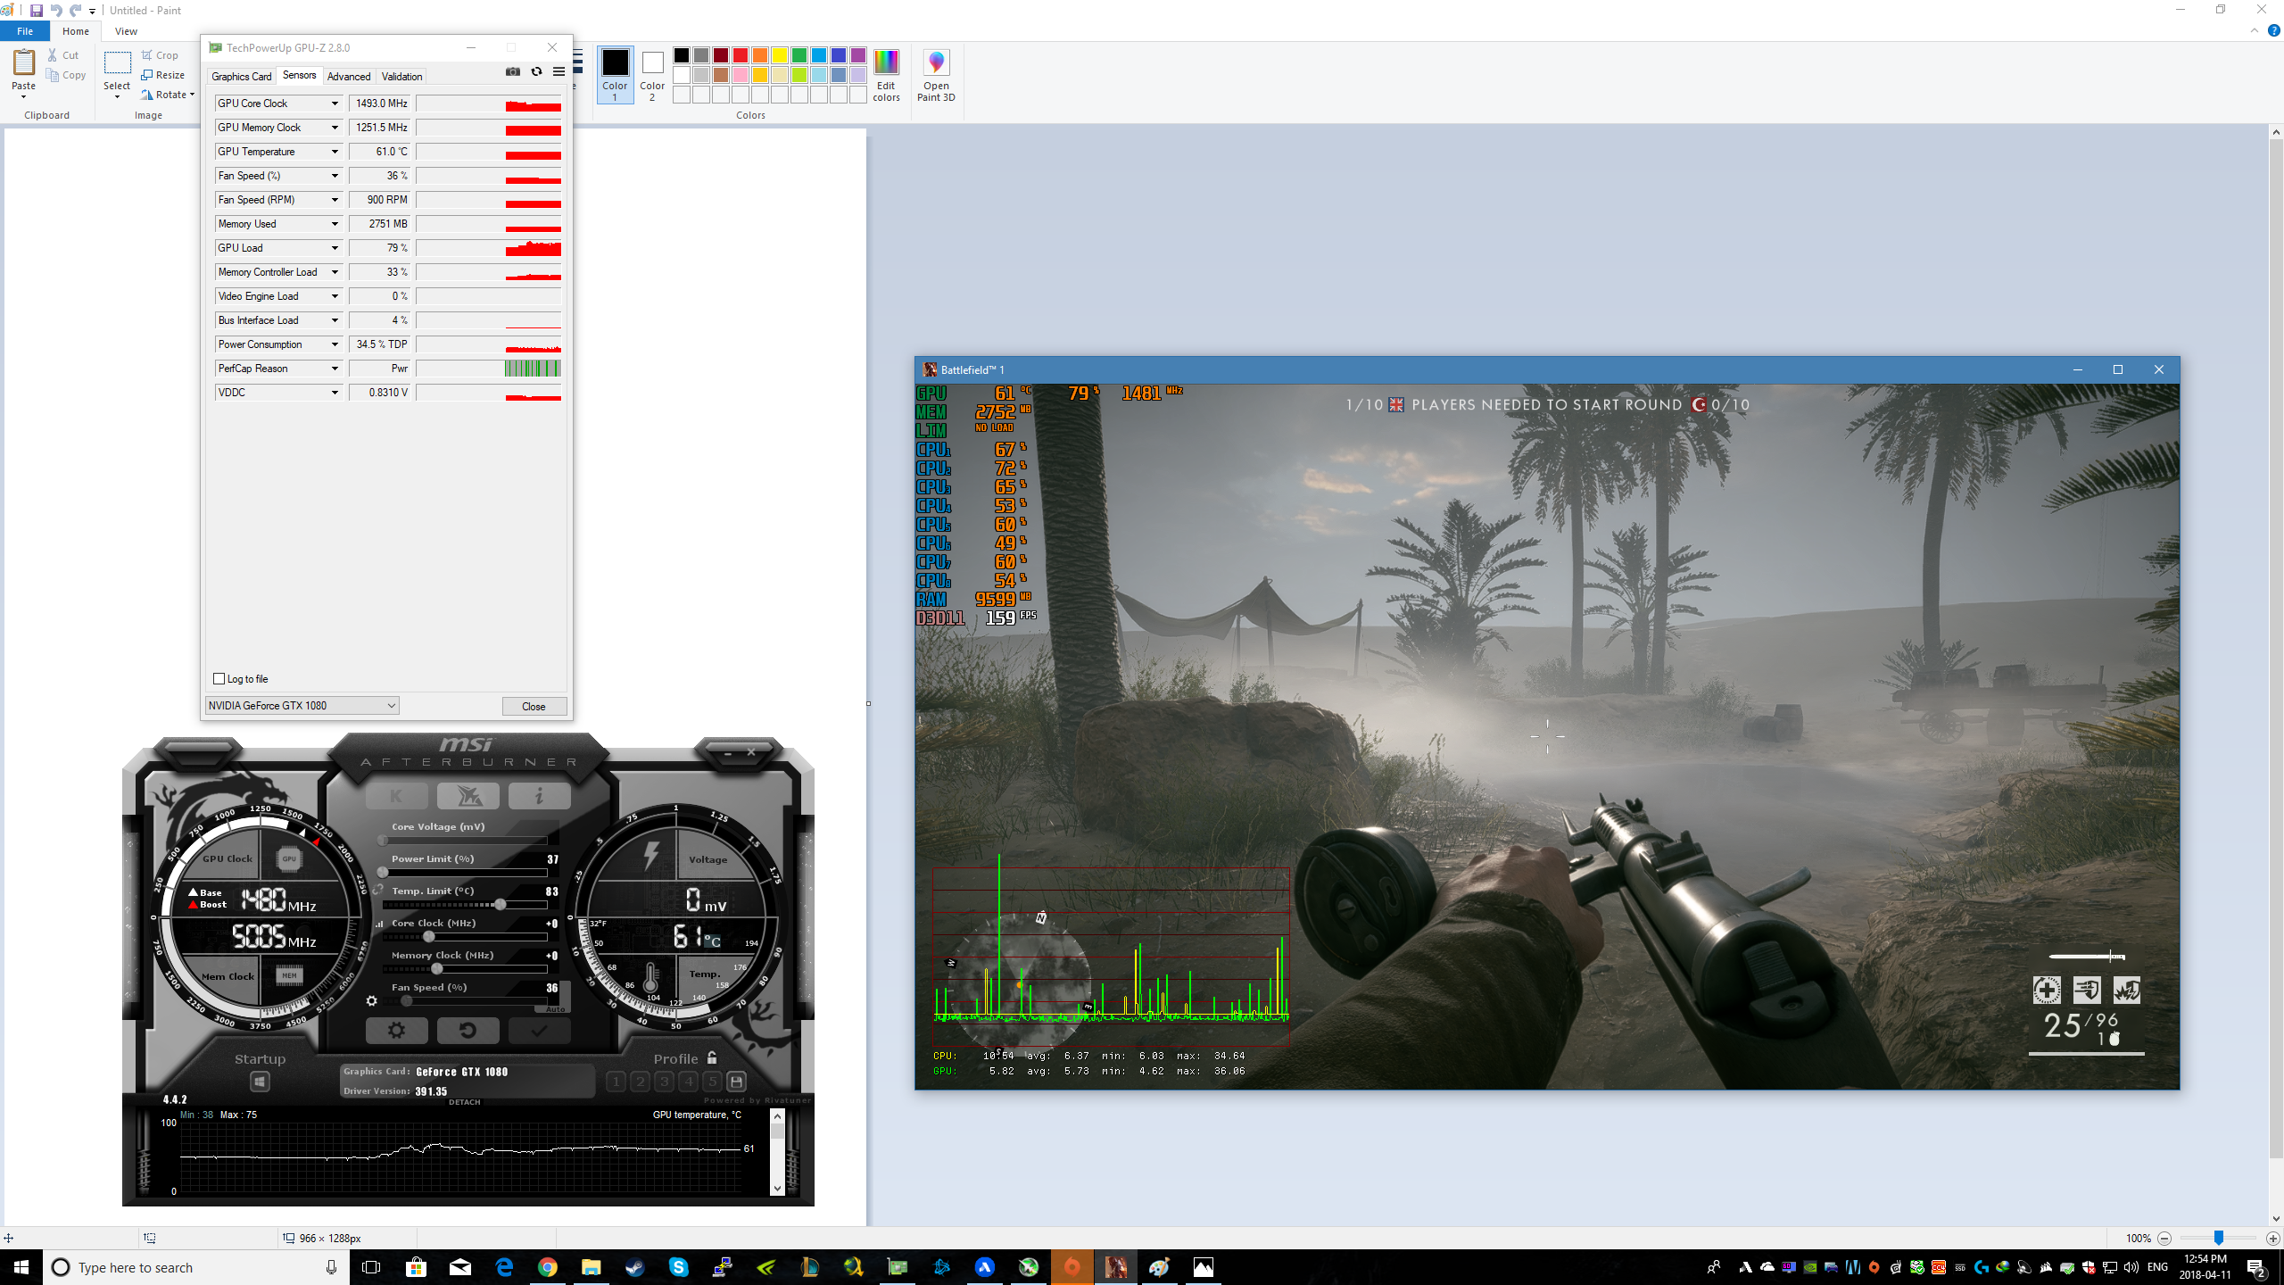Expand the Fan Speed (RPM) sensor dropdown
The image size is (2284, 1285).
pos(335,200)
